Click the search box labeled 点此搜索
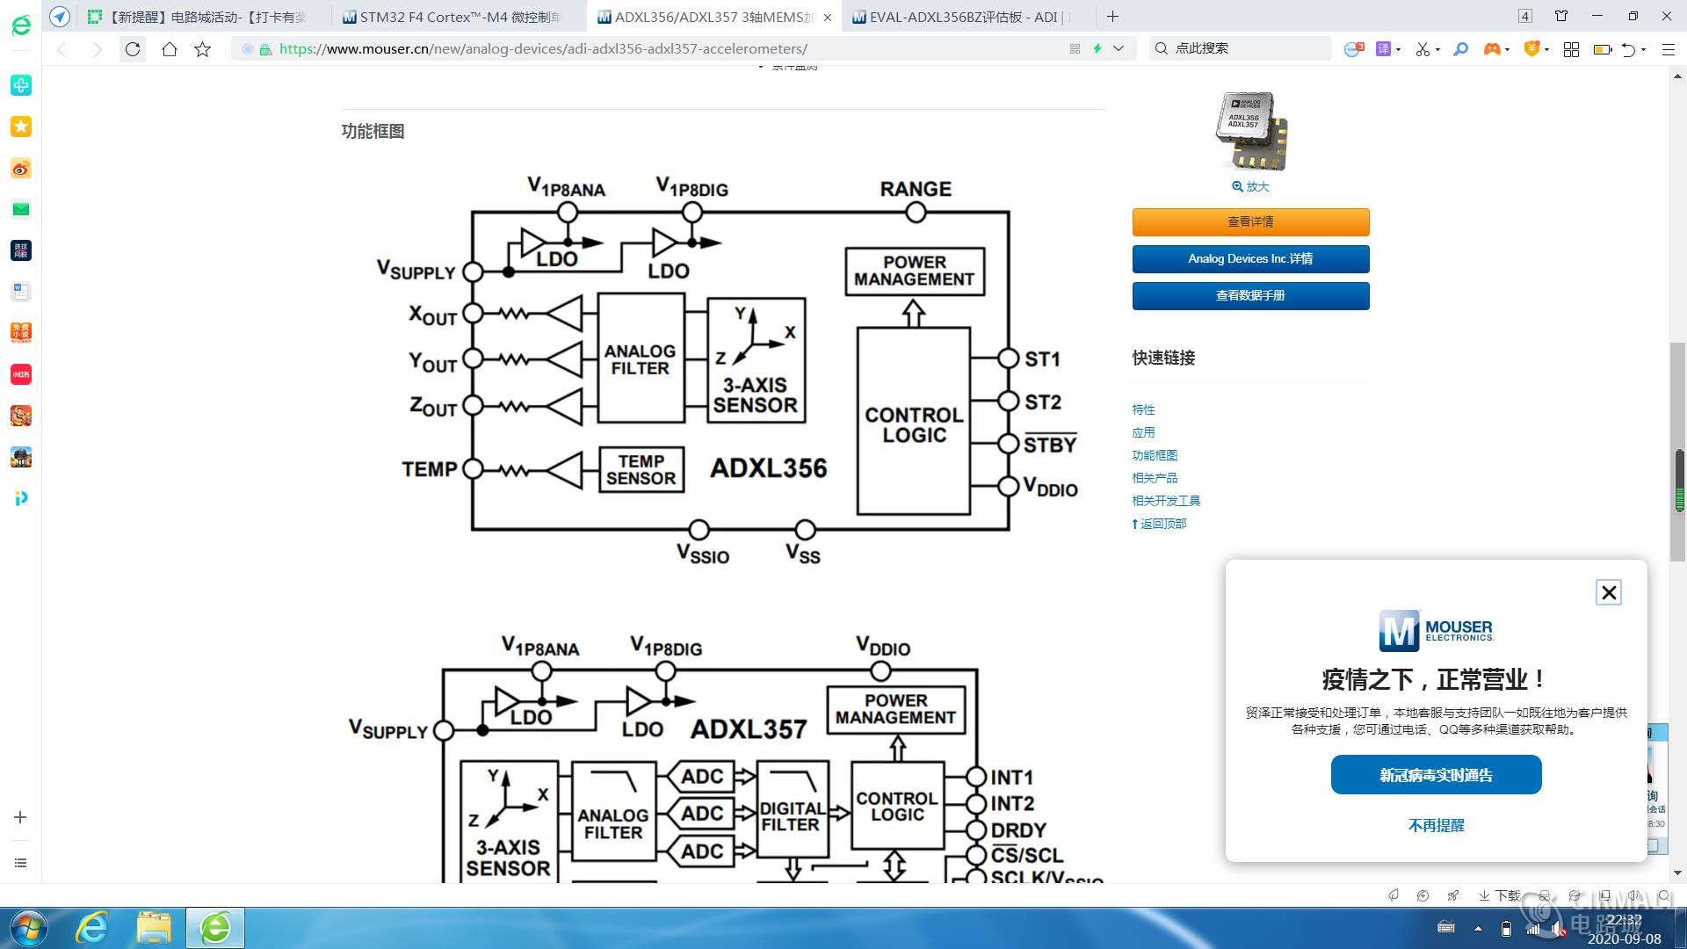The image size is (1687, 949). [x=1241, y=48]
